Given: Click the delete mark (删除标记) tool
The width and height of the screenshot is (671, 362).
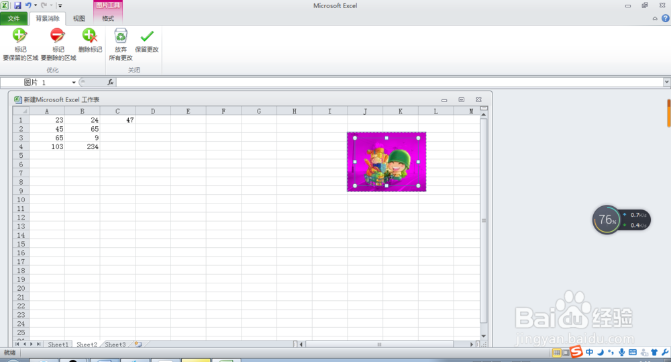Looking at the screenshot, I should click(90, 41).
